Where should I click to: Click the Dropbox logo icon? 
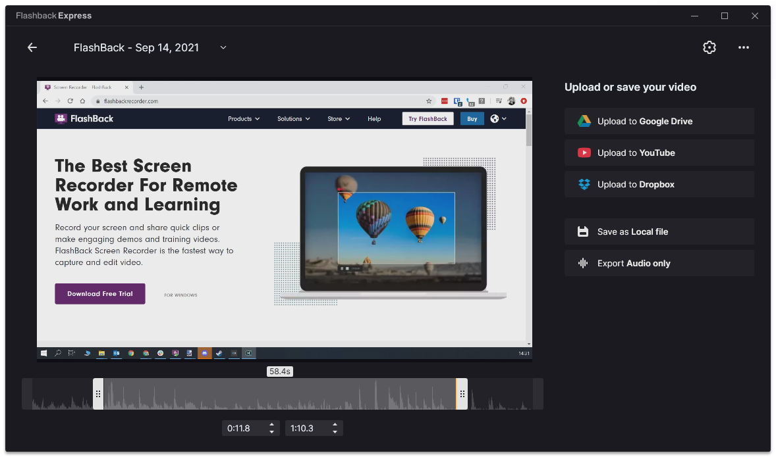(584, 184)
